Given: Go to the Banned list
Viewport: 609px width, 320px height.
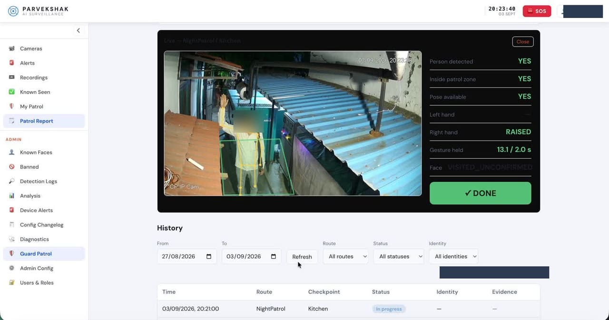Looking at the screenshot, I should click(x=44, y=167).
